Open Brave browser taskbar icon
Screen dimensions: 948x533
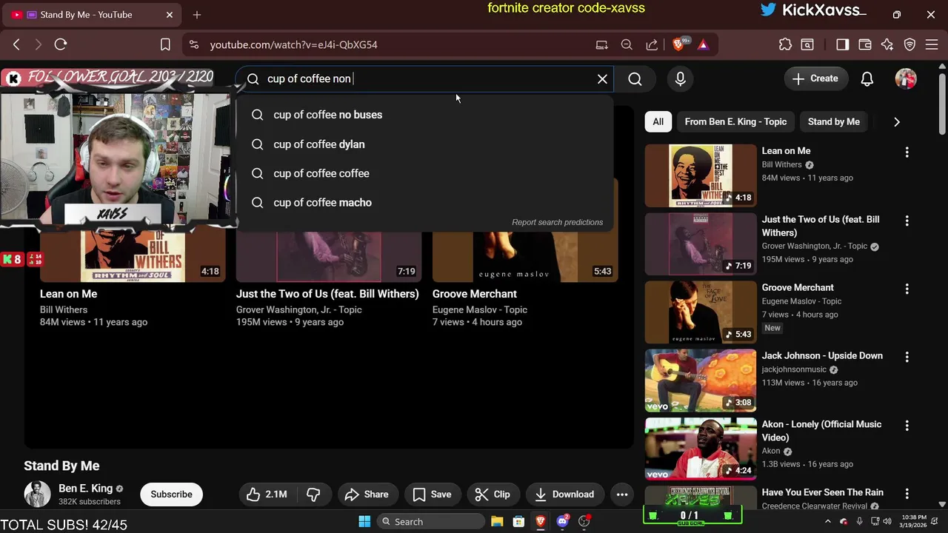(541, 521)
